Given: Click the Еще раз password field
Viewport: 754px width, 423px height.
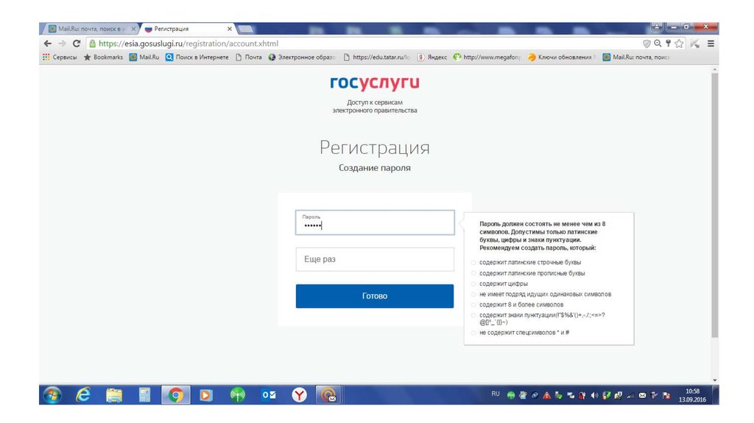Looking at the screenshot, I should (x=374, y=259).
